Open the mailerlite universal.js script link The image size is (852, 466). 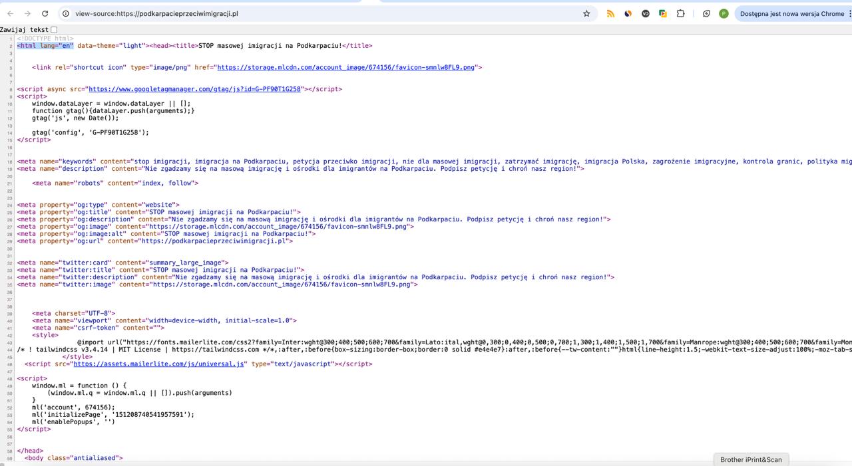[158, 364]
